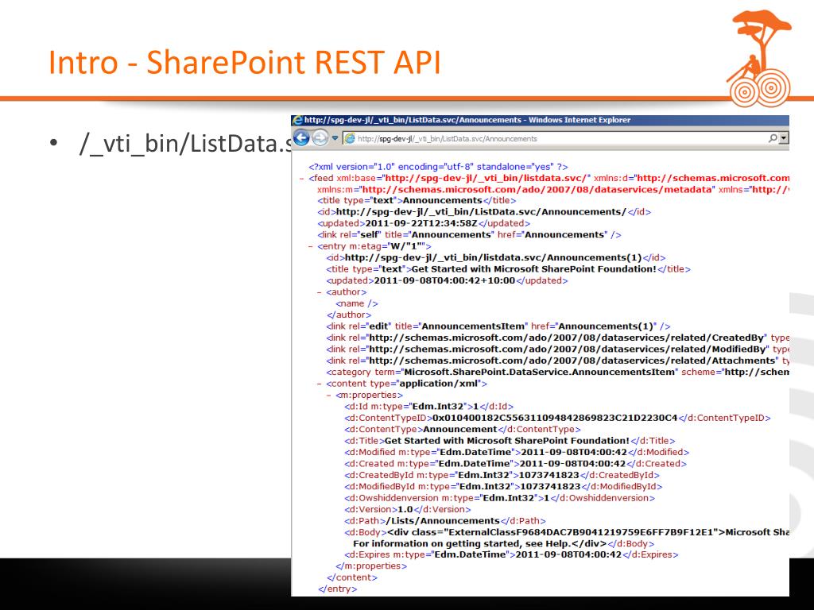Click the Internet Explorer Forward button
The height and width of the screenshot is (610, 814).
coord(320,138)
